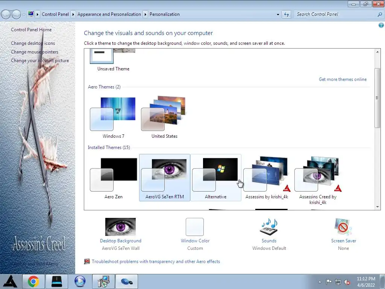
Task: Open network tray icon
Action: pos(338,282)
